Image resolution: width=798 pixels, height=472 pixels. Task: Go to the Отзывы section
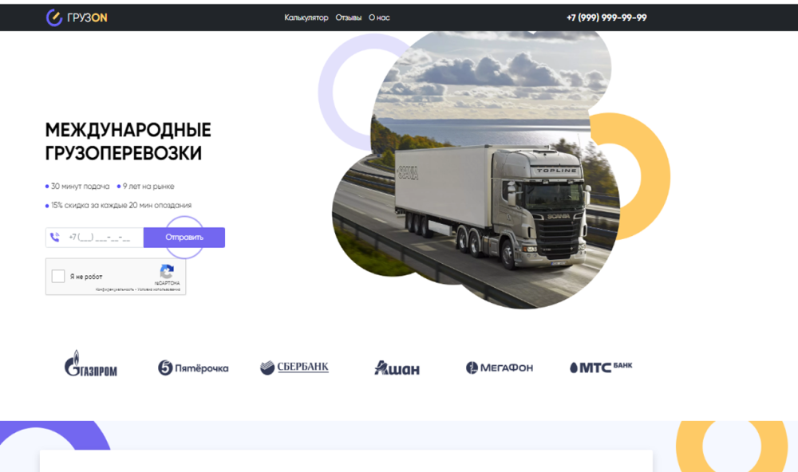[x=348, y=18]
